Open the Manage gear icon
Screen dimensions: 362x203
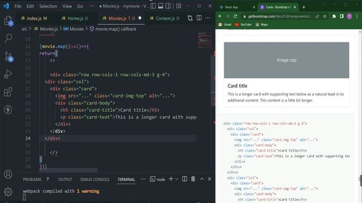point(8,192)
